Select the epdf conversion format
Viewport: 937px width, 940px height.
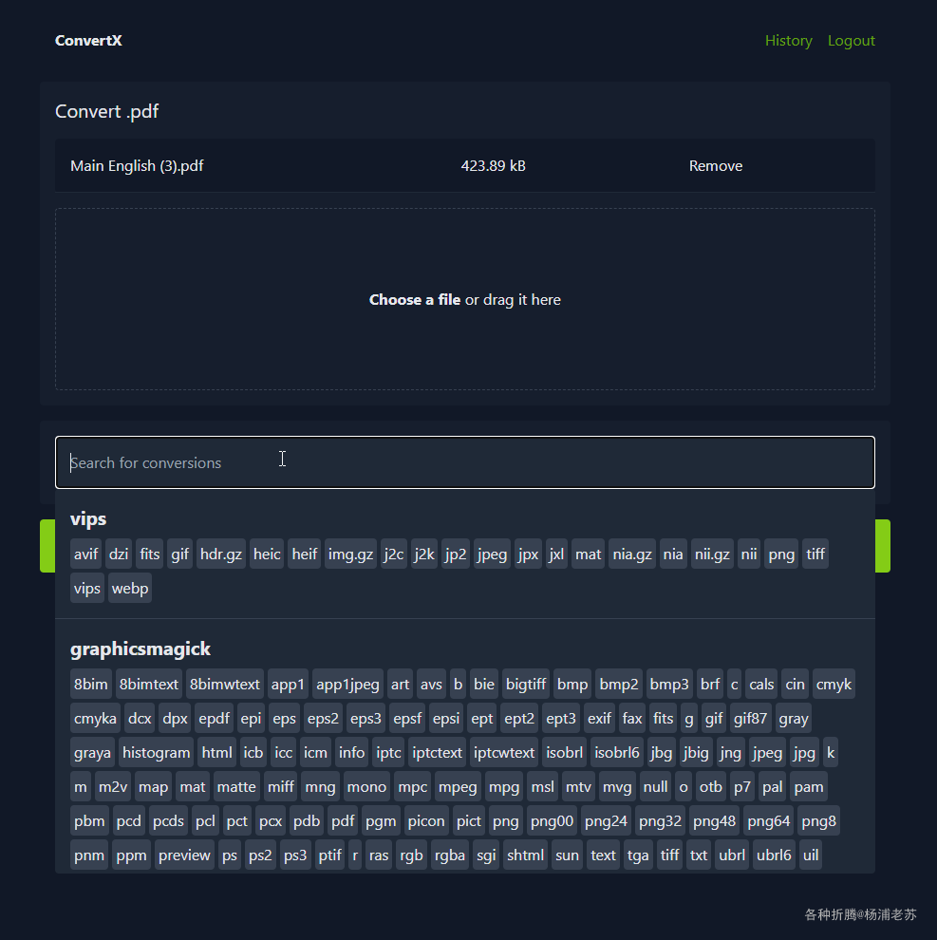(214, 718)
